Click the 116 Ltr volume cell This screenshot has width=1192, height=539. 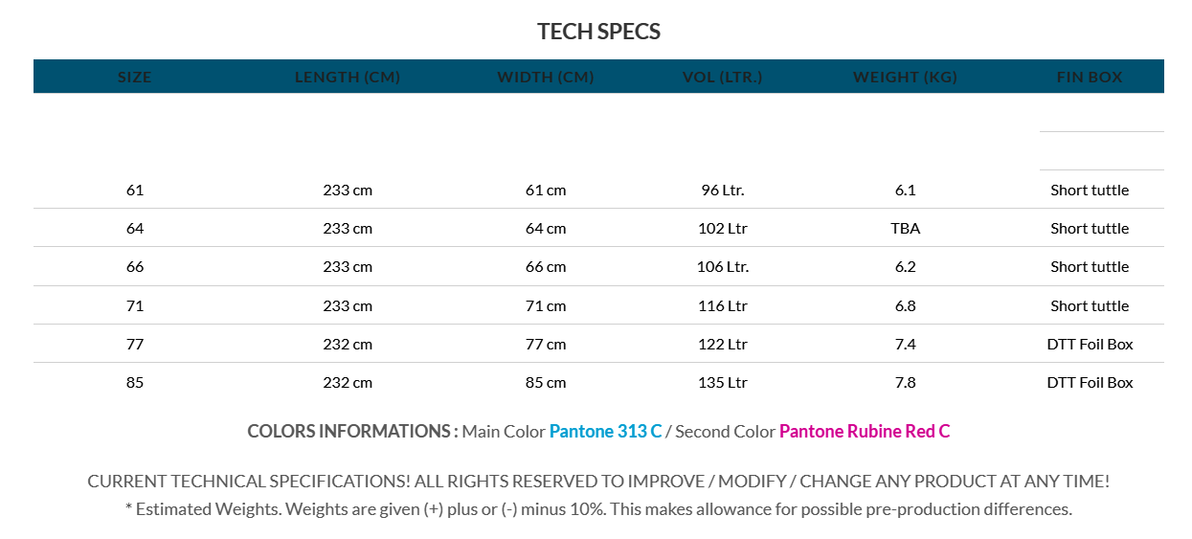click(723, 305)
